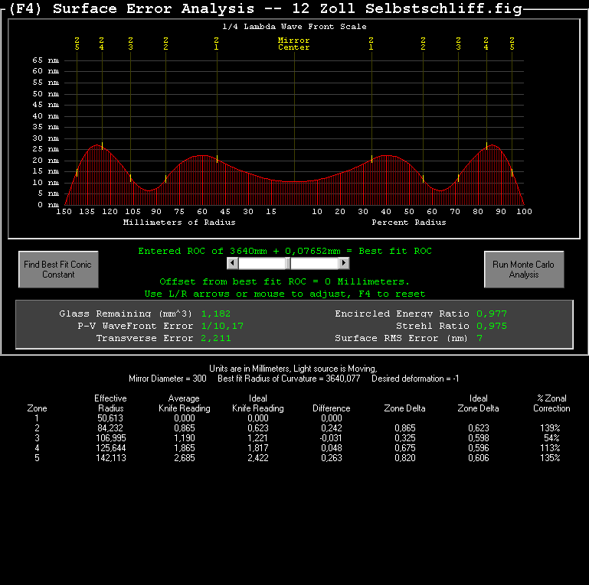Screen dimensions: 589x585
Task: Click the P-V WaveFront Error value
Action: (222, 326)
